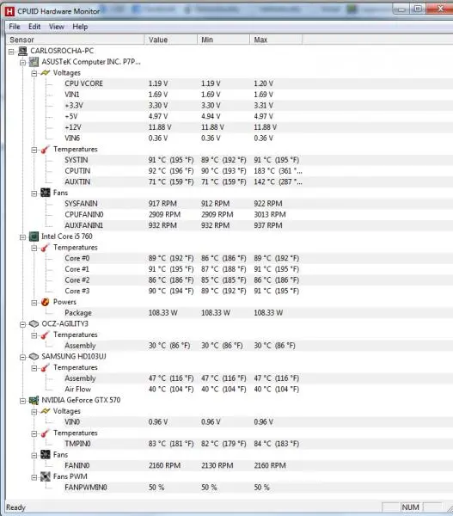453x516 pixels.
Task: Click the SAMSUNG HD103UJ drive icon
Action: tap(34, 356)
